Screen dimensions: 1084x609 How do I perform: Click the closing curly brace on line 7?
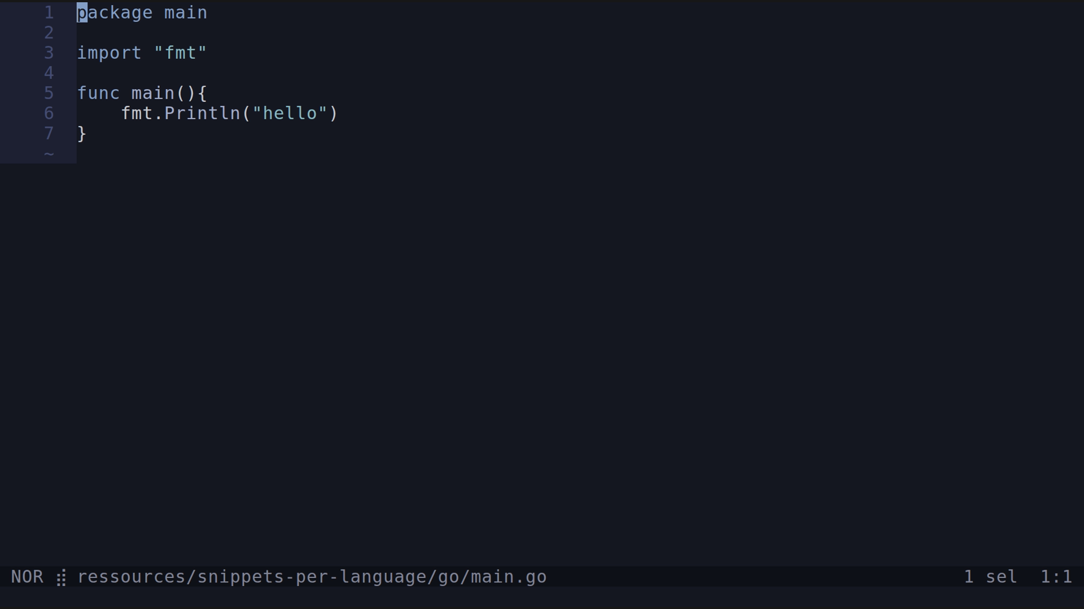pyautogui.click(x=82, y=134)
